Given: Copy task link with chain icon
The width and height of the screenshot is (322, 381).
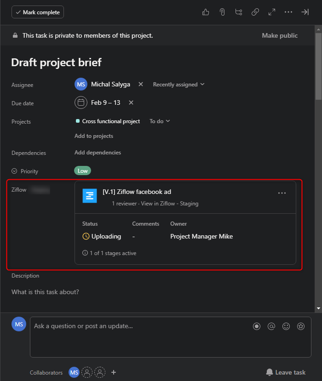Looking at the screenshot, I should [x=255, y=12].
